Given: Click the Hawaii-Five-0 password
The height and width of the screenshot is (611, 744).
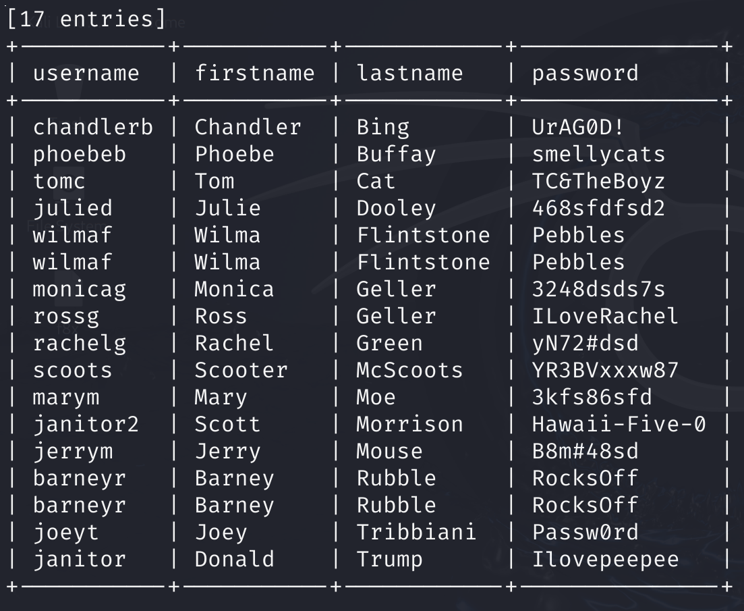Looking at the screenshot, I should tap(619, 425).
